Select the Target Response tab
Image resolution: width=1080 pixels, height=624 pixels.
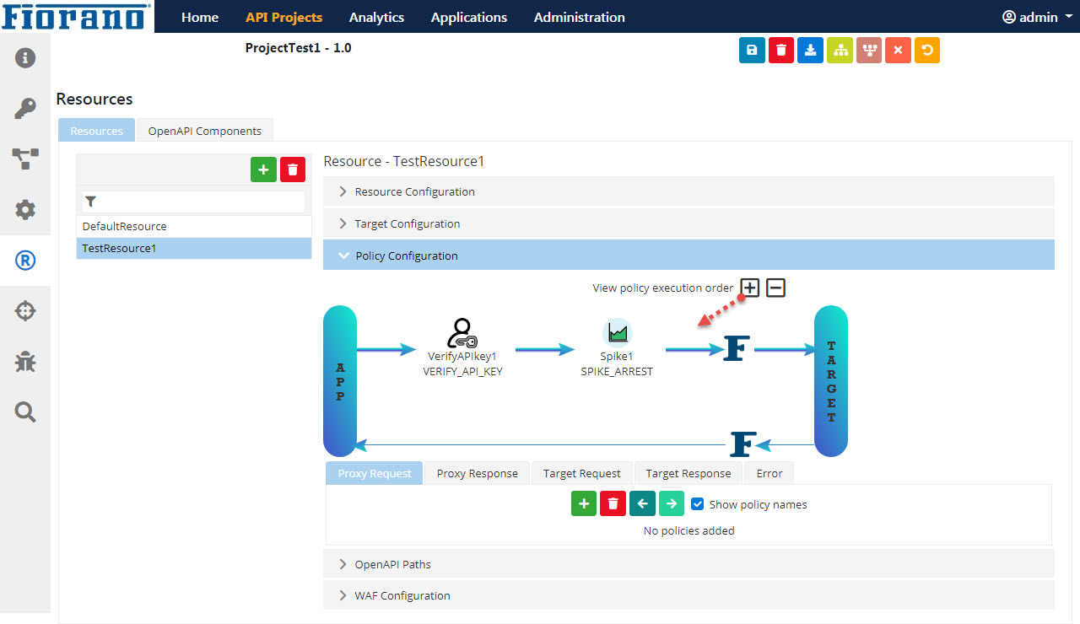(688, 473)
